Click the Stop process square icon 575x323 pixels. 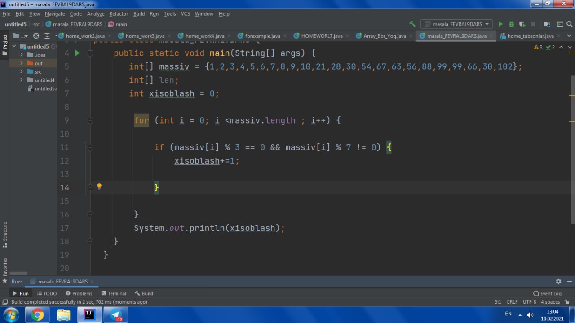533,24
